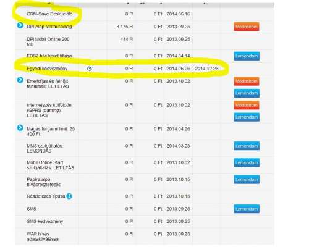Click Lemondom for Papíralapú hívásrészletezés
Viewport: 309px width, 252px height.
click(247, 180)
